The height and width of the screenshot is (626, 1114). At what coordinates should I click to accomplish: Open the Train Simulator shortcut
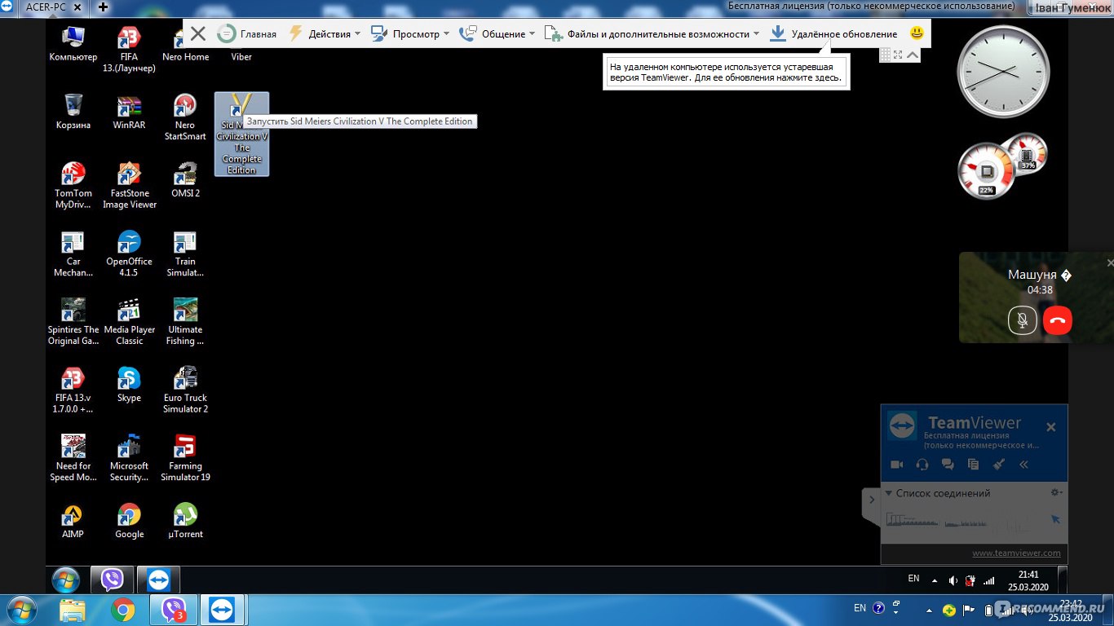[x=185, y=254]
